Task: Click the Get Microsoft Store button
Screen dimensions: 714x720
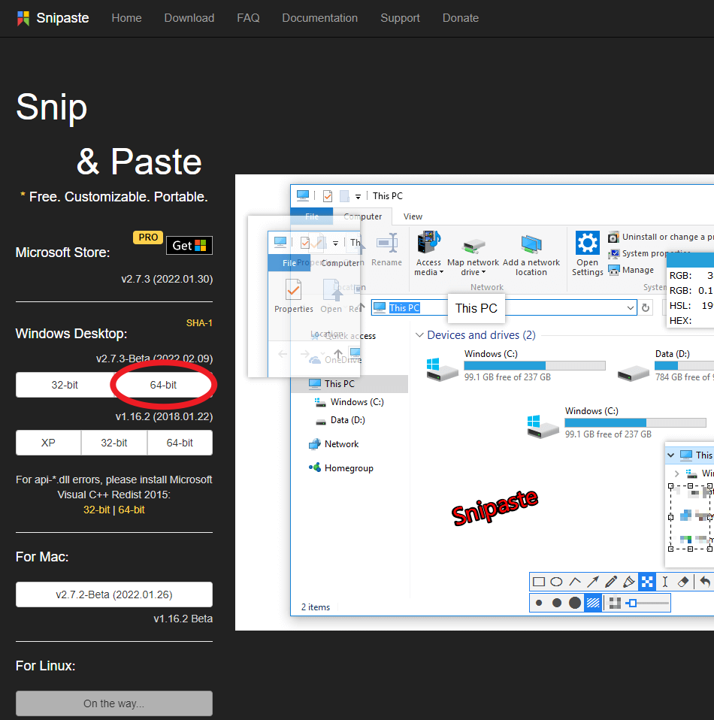Action: [189, 246]
